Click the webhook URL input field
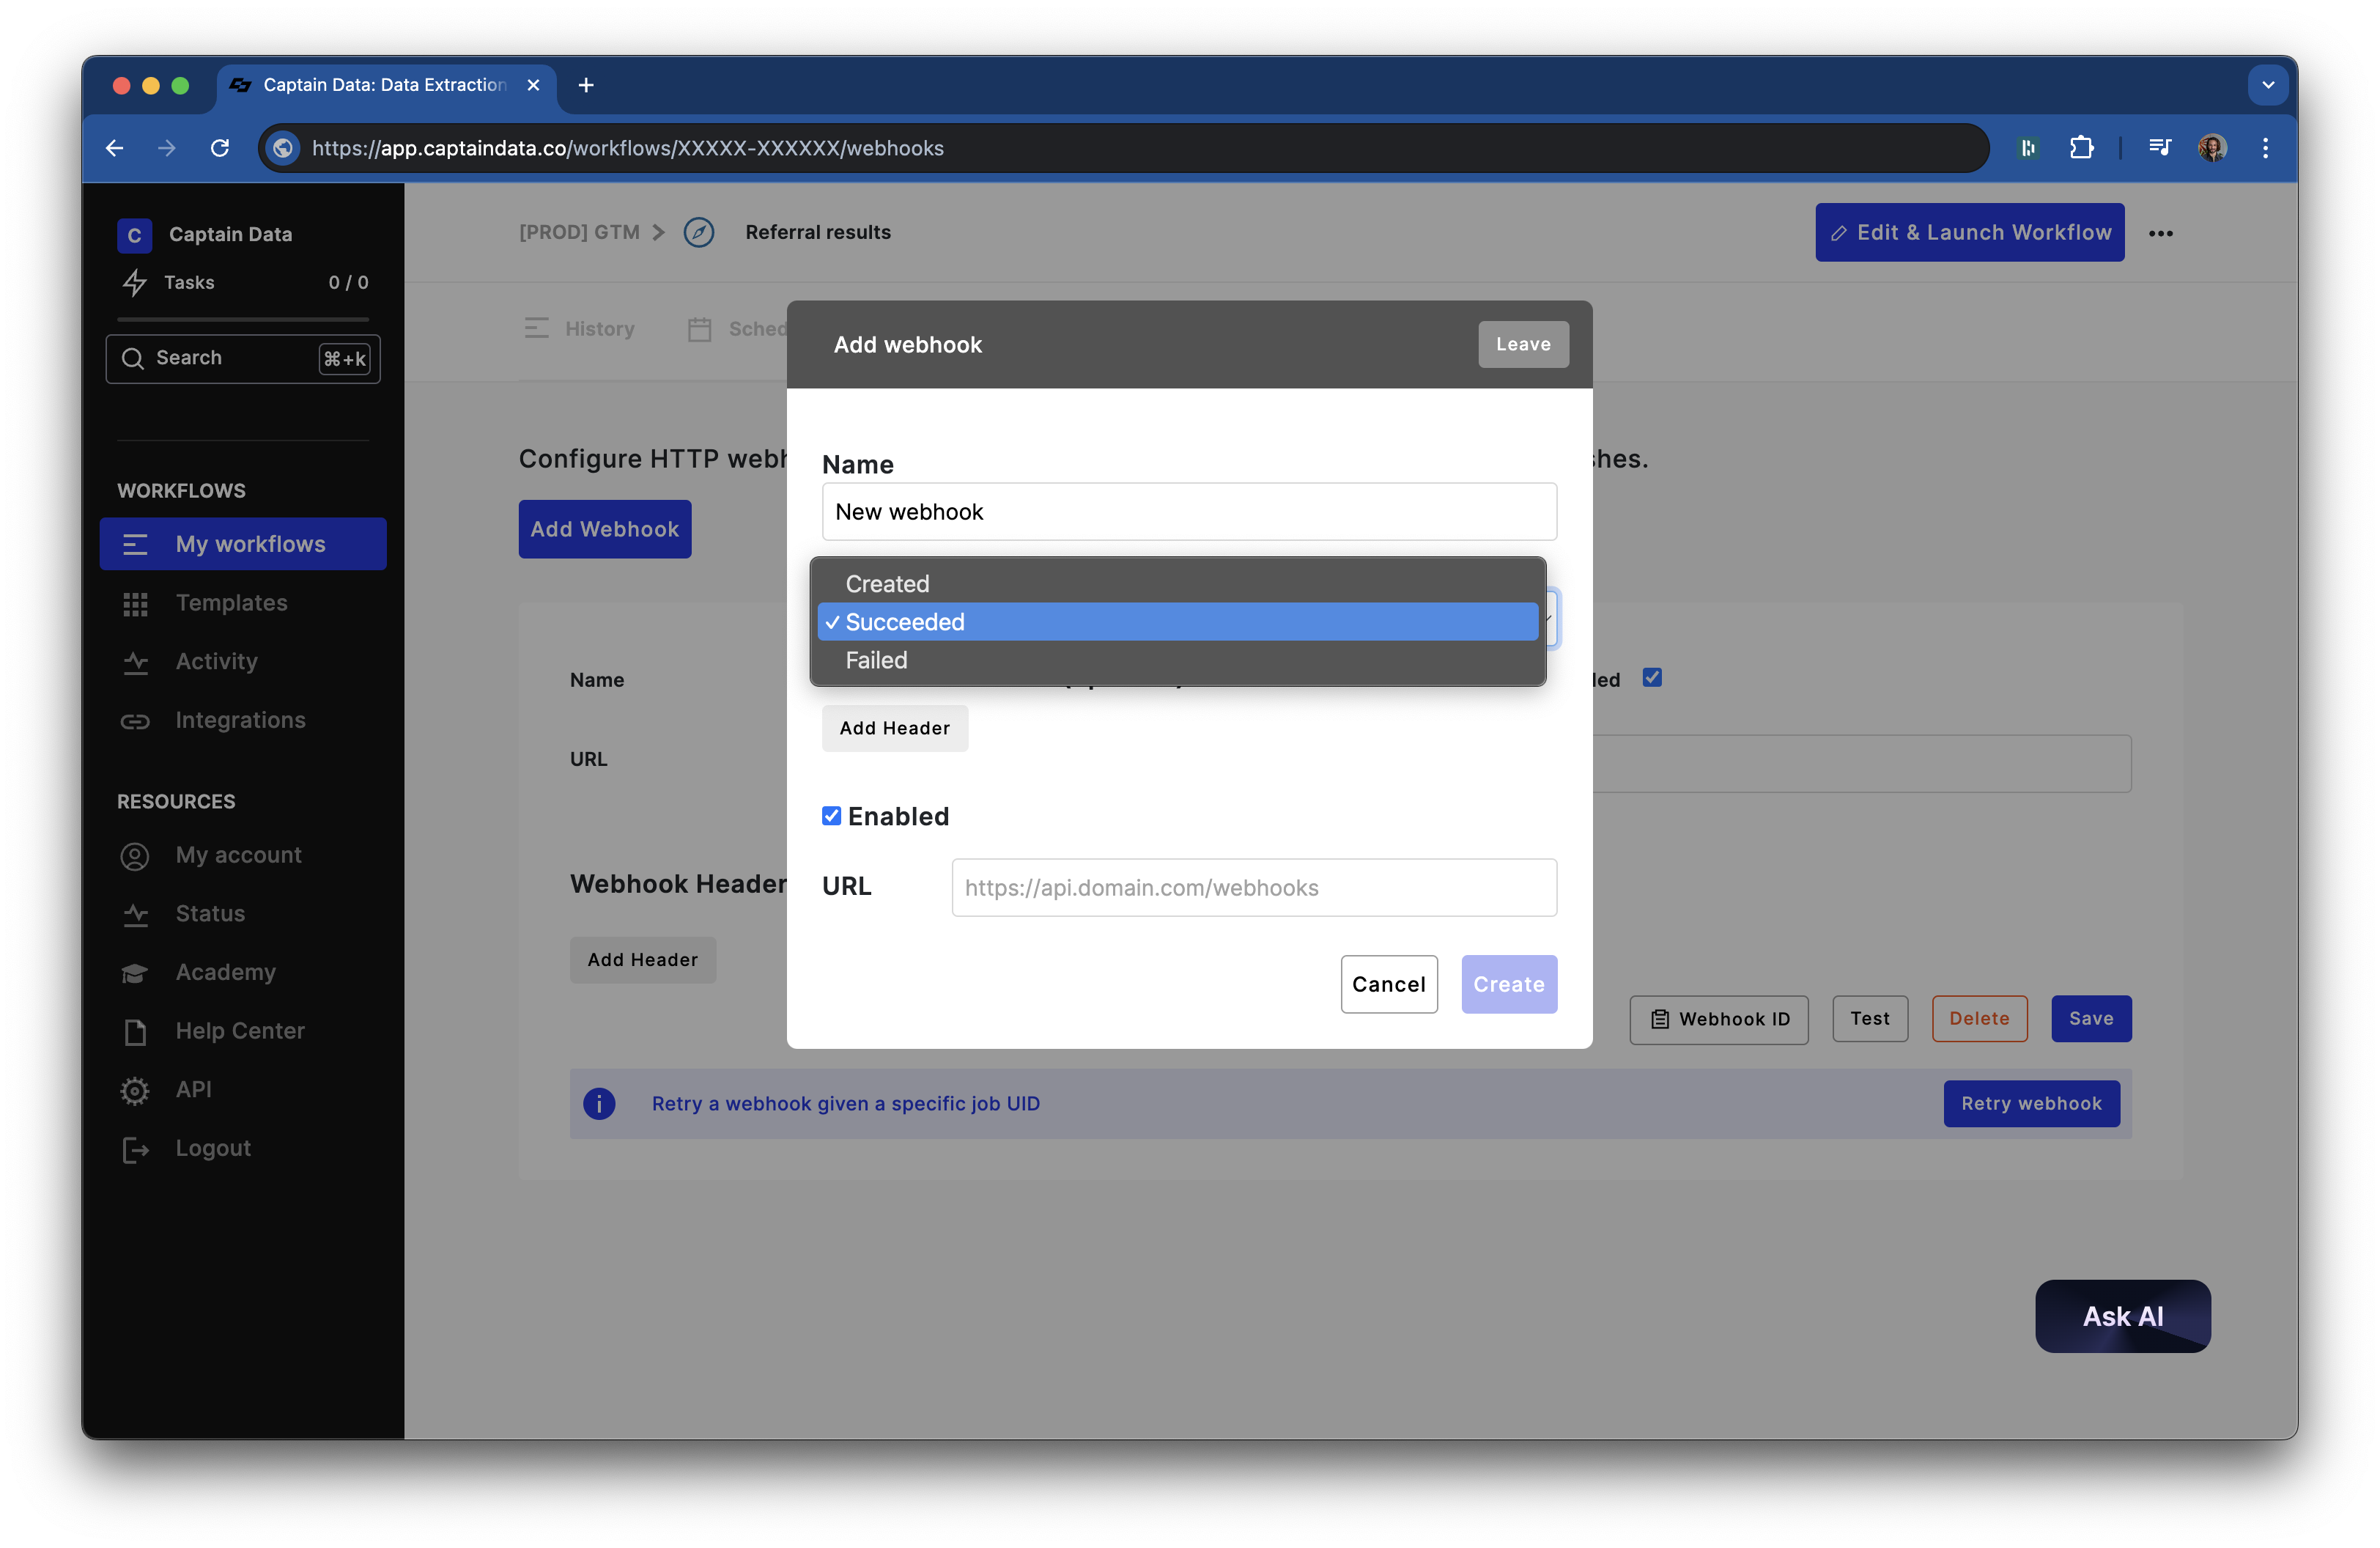This screenshot has width=2380, height=1548. (1254, 888)
